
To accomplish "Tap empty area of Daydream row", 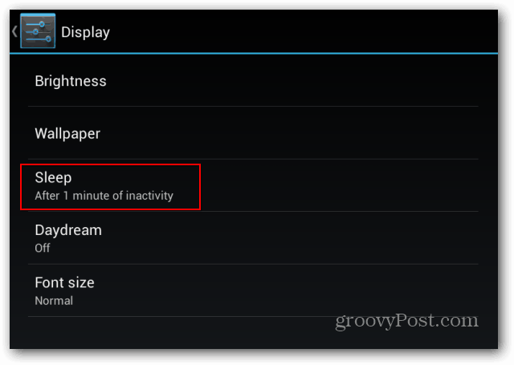I will coord(288,238).
